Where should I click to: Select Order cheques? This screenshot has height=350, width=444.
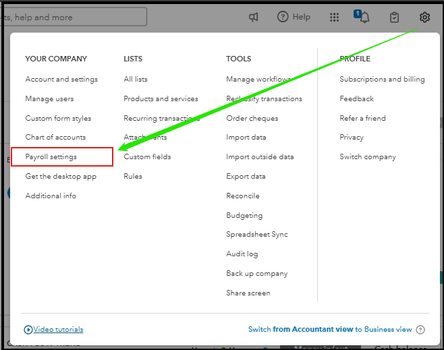coord(252,118)
